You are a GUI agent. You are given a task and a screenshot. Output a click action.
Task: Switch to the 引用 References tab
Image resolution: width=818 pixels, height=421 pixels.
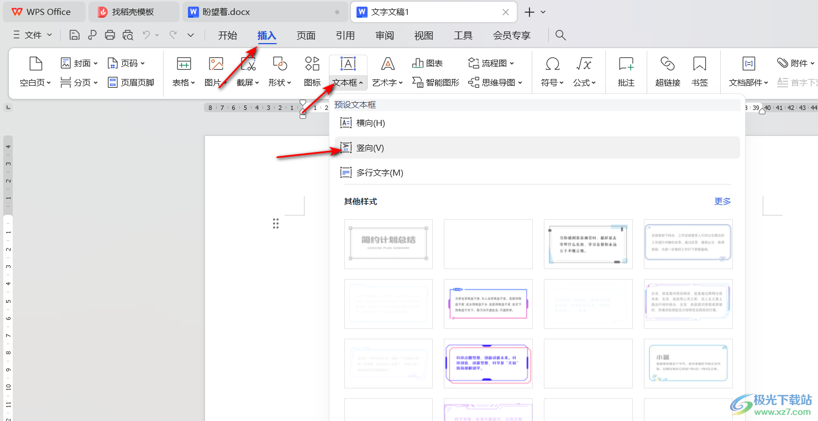345,35
